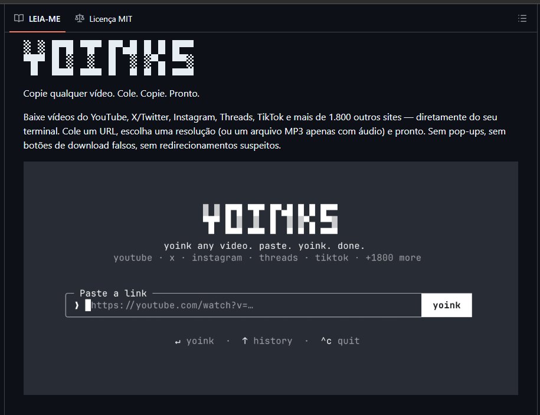Click the book icon beside LEIA-ME
540x415 pixels.
[19, 18]
